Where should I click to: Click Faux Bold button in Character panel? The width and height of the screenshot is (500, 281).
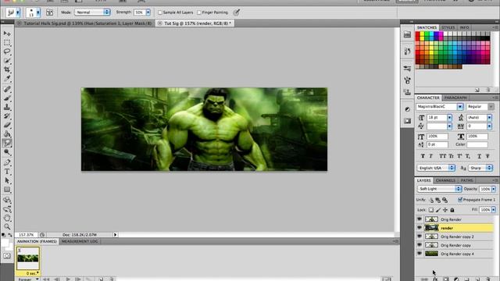pos(423,156)
